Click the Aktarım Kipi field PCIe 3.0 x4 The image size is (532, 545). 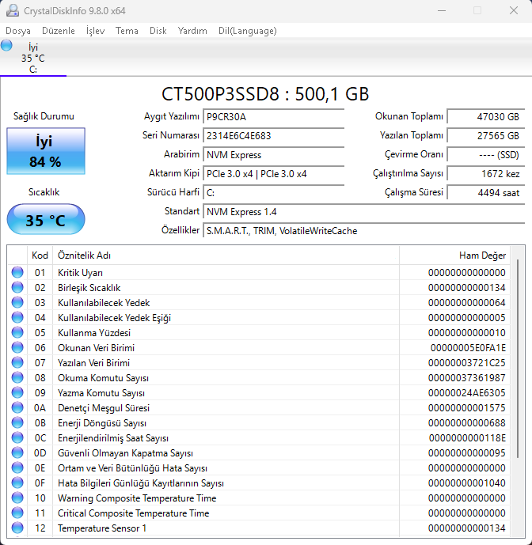(273, 174)
